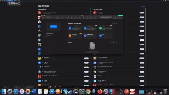
Task: Open the Business category dropdown in Top Charts
Action: (x=143, y=6)
